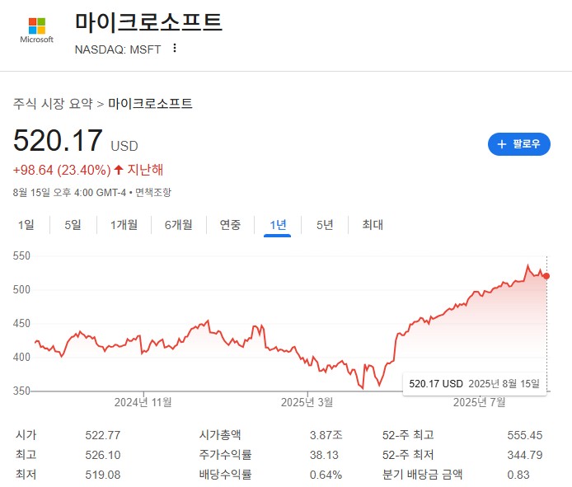Click the 8월 15일 timestamp text
Viewport: 572px width, 487px height.
[69, 192]
